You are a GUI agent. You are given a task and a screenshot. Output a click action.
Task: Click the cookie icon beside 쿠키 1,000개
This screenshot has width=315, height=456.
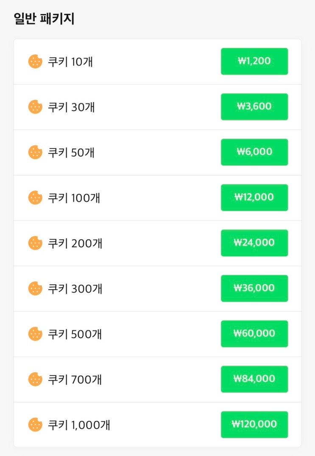pos(35,425)
